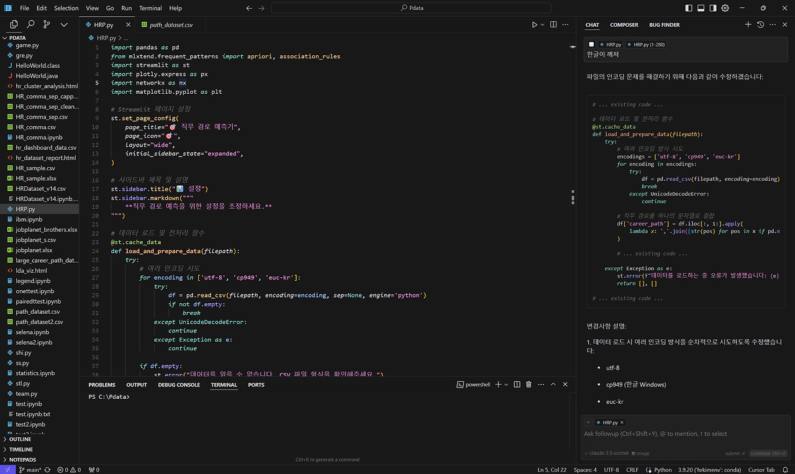Open the Search view icon
This screenshot has height=474, width=795.
coord(30,25)
